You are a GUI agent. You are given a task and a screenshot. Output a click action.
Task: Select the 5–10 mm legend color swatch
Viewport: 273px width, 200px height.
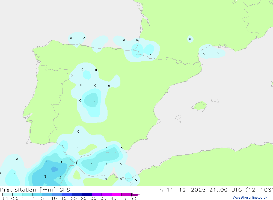point(47,195)
